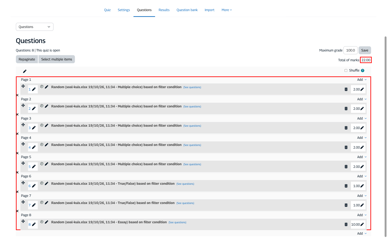Viewport: 387px width, 242px height.
Task: Expand the Add menu on Page 8
Action: 362,215
